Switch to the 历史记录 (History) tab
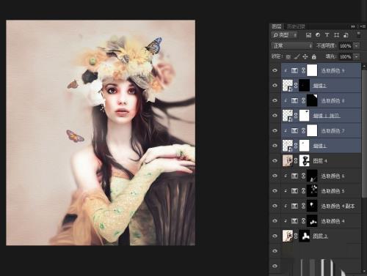Image resolution: width=367 pixels, height=276 pixels. tap(296, 26)
